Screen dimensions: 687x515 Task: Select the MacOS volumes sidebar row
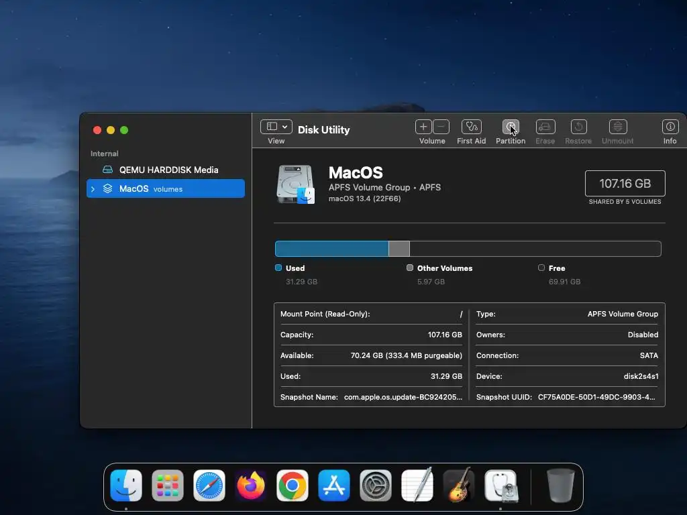166,188
